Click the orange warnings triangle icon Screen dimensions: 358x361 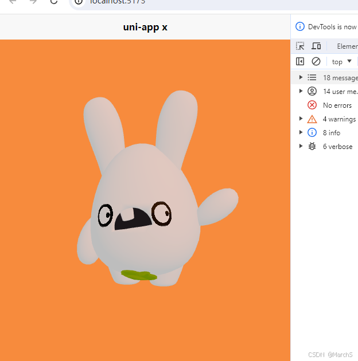click(x=312, y=119)
